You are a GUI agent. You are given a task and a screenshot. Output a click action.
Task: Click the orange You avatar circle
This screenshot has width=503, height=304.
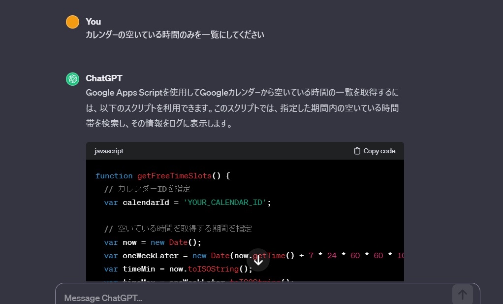(x=72, y=22)
